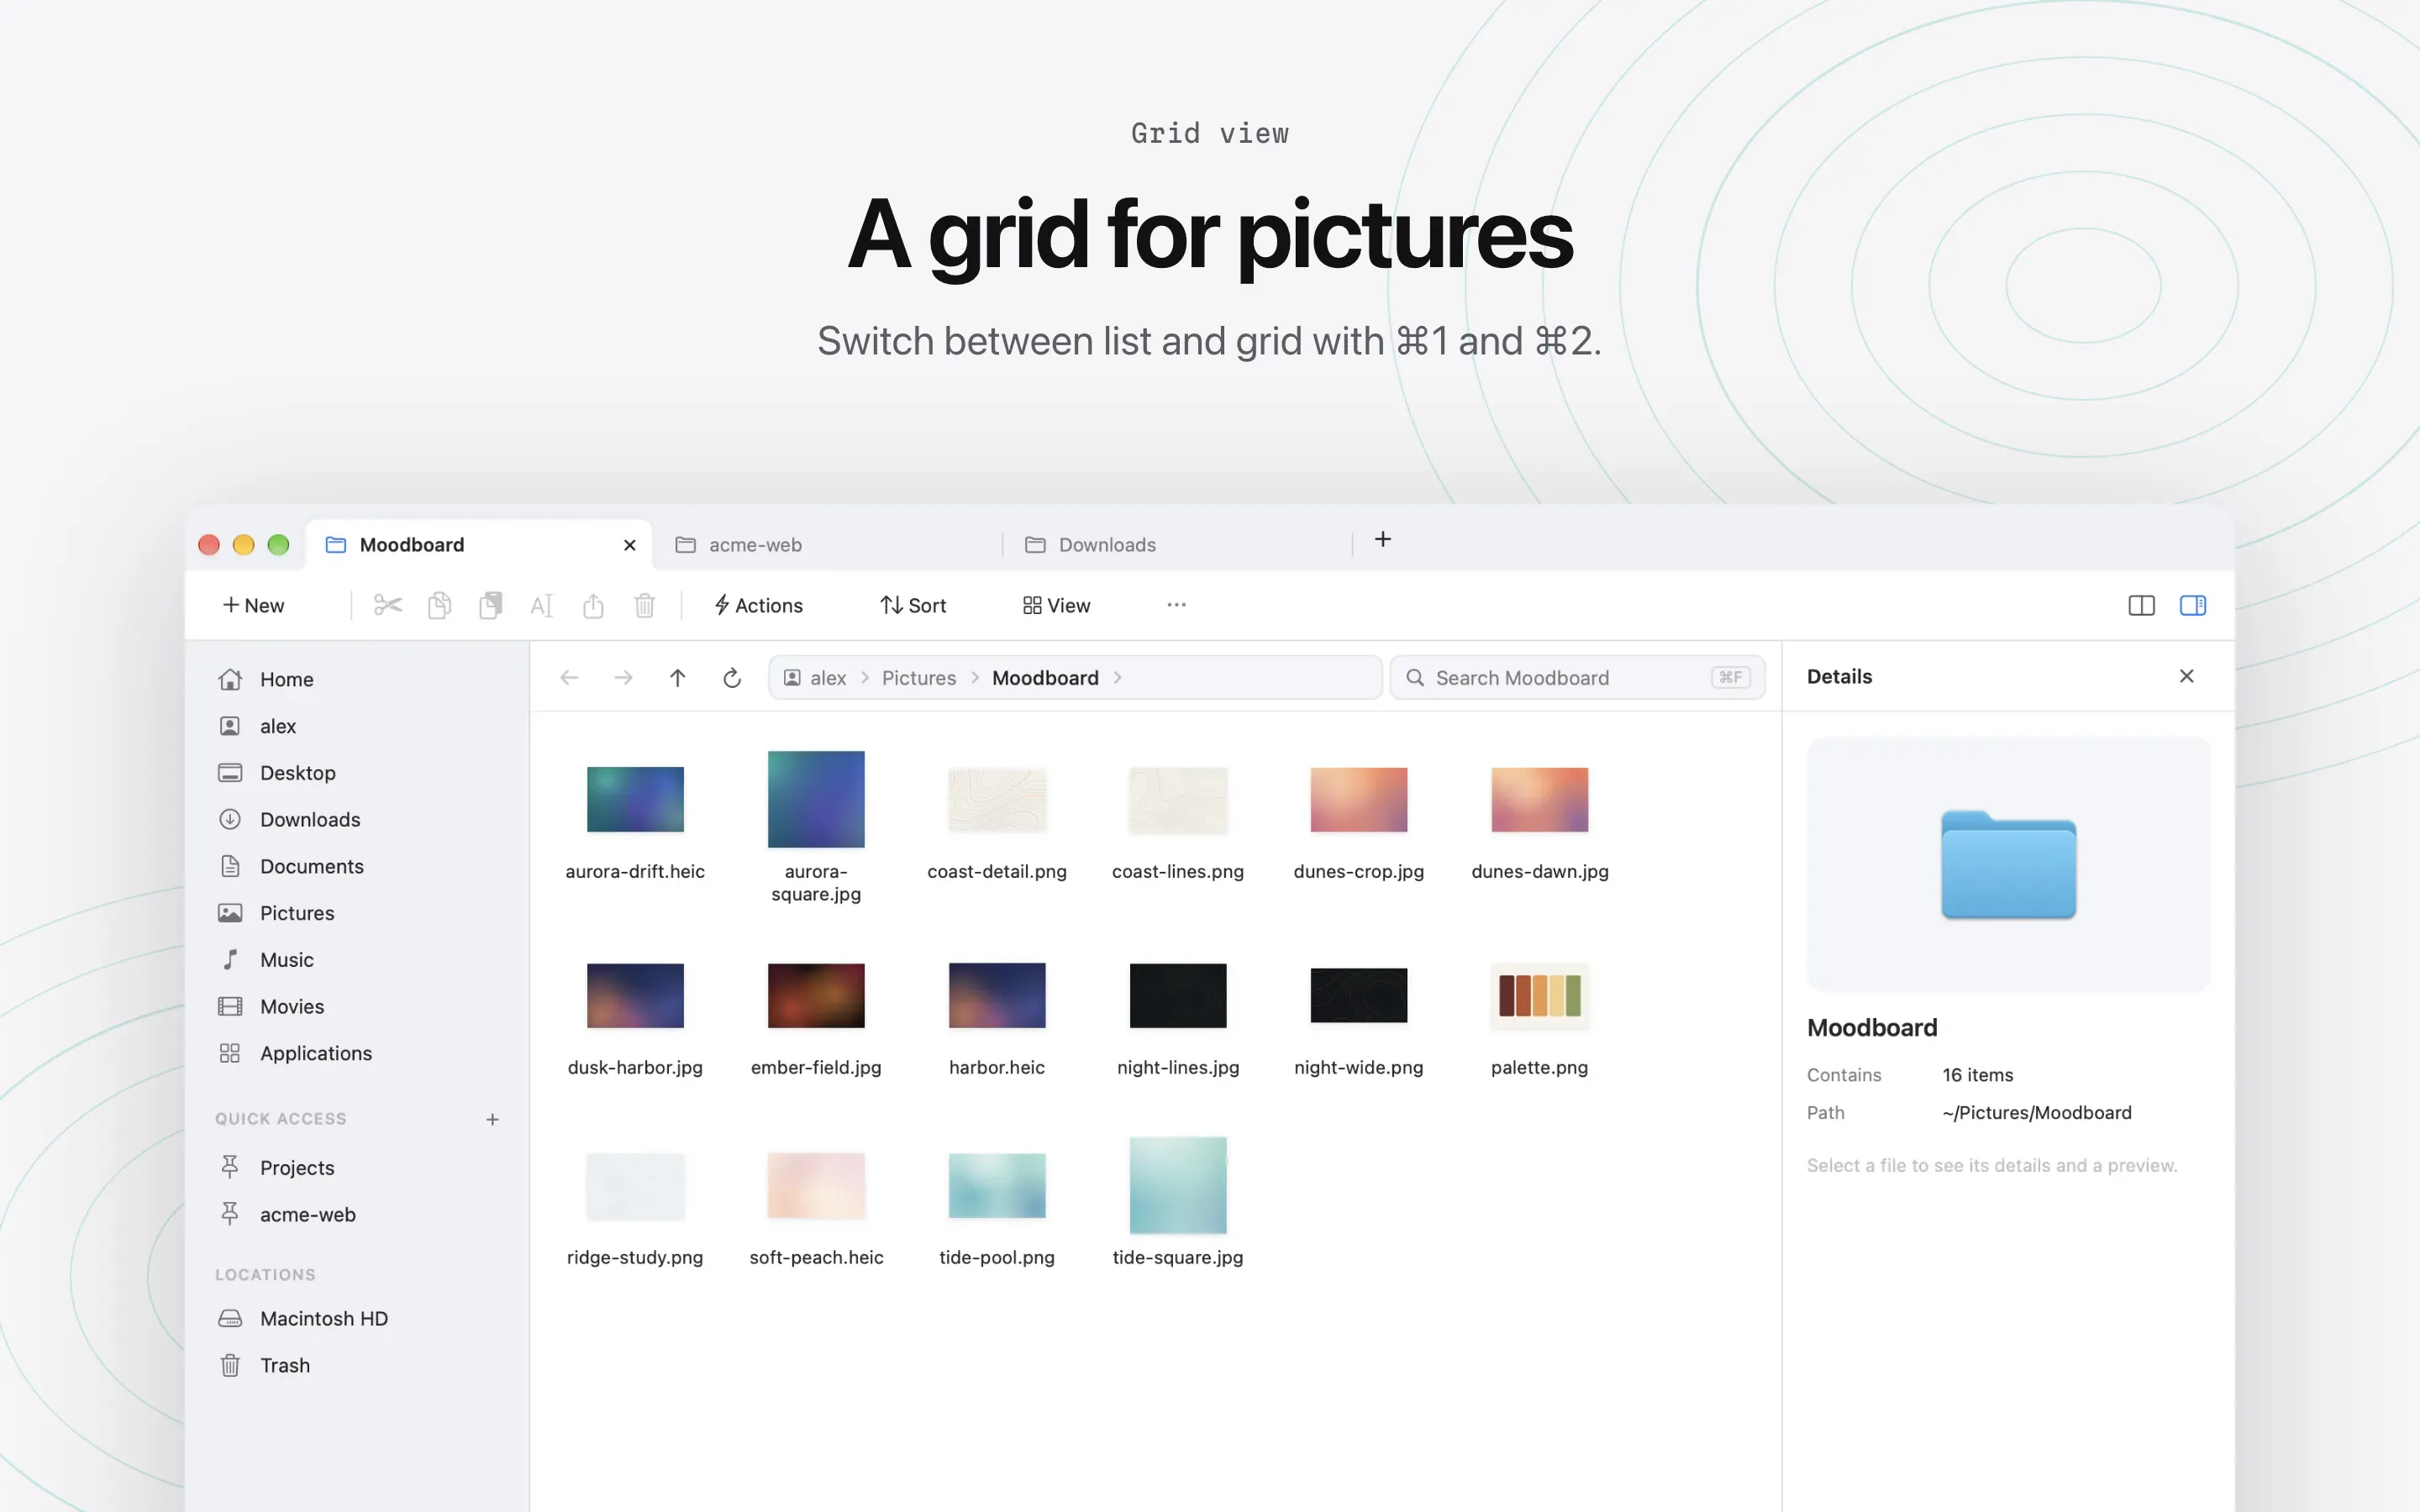Add a new tab with plus icon
2420x1512 pixels.
click(x=1383, y=539)
